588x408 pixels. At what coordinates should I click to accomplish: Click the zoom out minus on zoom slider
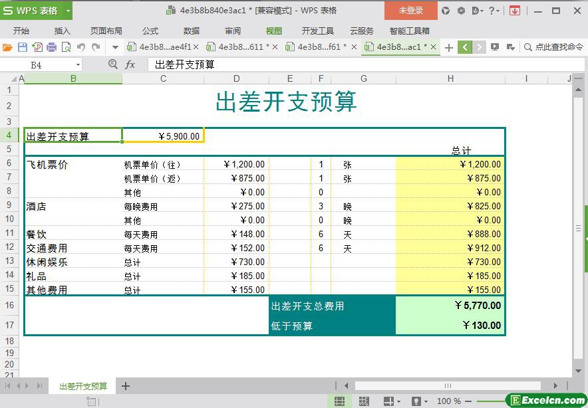pos(469,401)
